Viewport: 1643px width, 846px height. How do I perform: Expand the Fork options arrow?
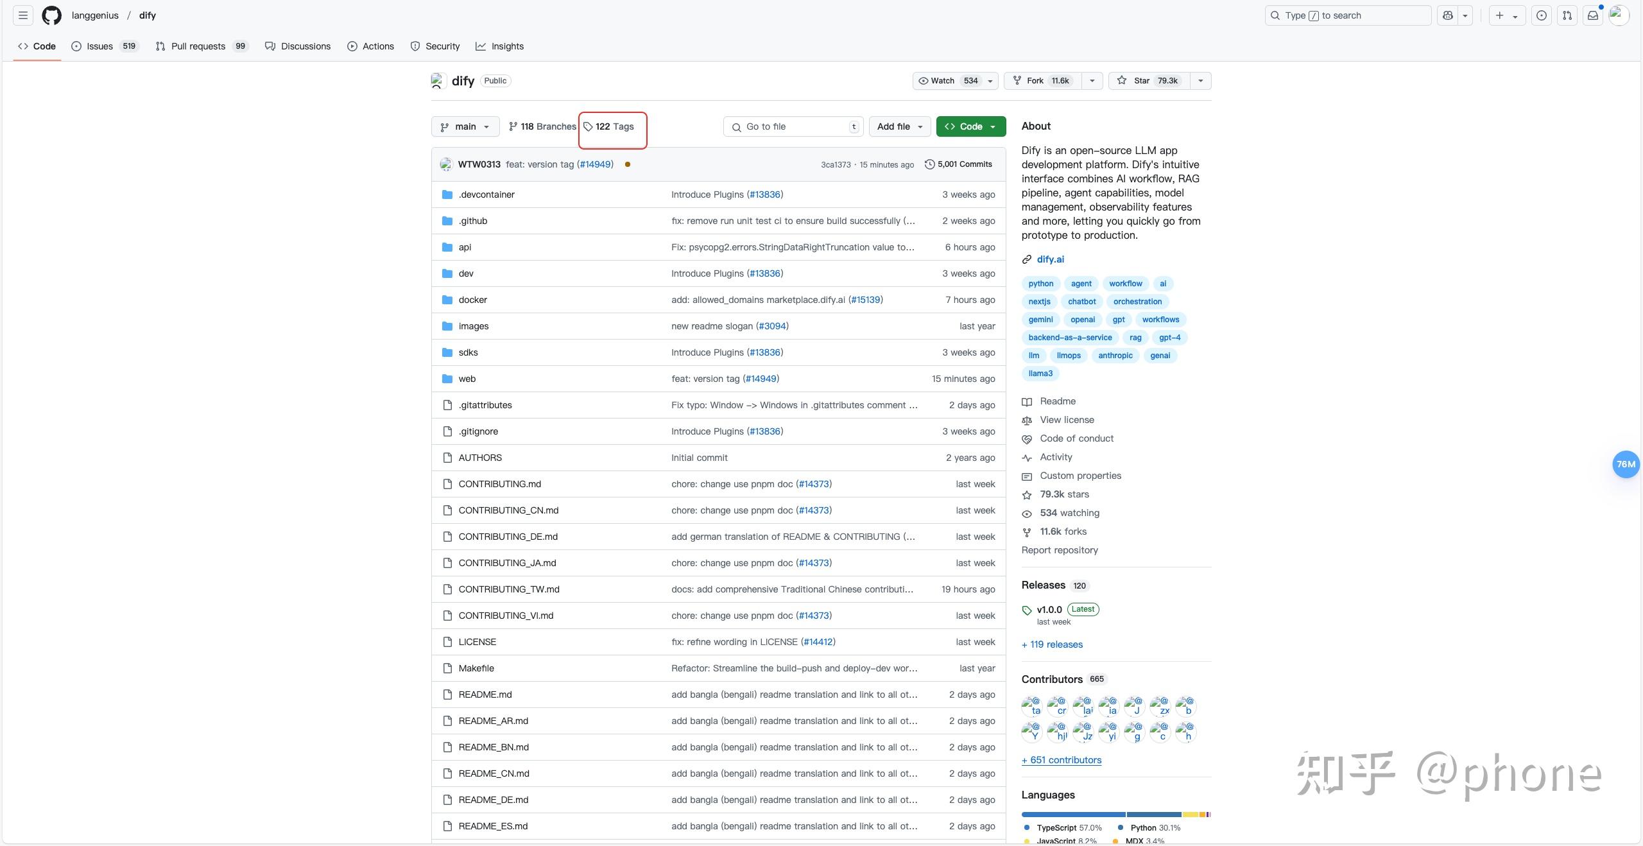1092,81
